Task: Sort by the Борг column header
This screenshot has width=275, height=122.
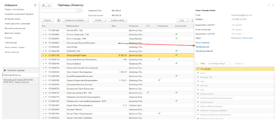Action: coord(114,26)
